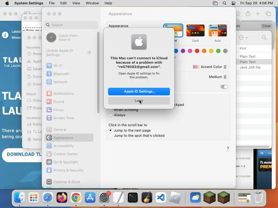Choose the pink accent color
Image resolution: width=278 pixels, height=208 pixels.
click(190, 51)
